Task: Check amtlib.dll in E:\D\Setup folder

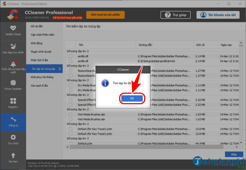Action: click(70, 61)
